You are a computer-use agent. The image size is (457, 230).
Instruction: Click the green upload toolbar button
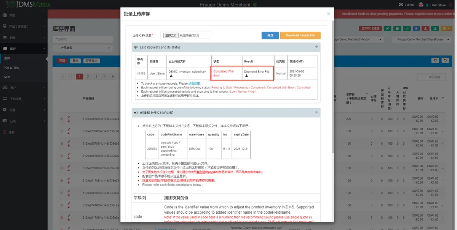click(435, 28)
